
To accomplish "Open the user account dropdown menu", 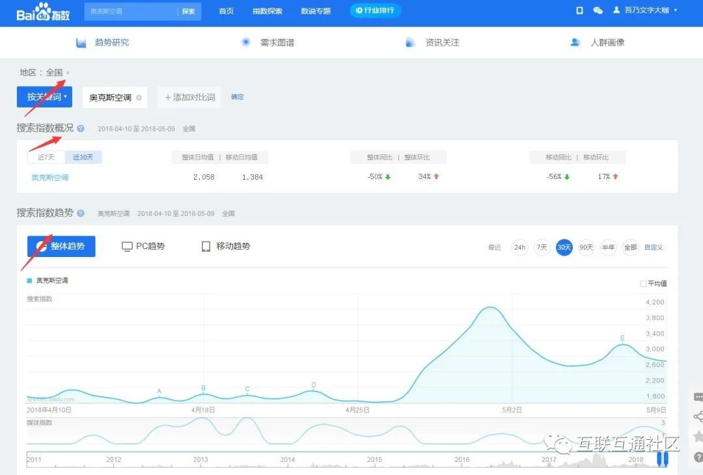I will click(675, 10).
